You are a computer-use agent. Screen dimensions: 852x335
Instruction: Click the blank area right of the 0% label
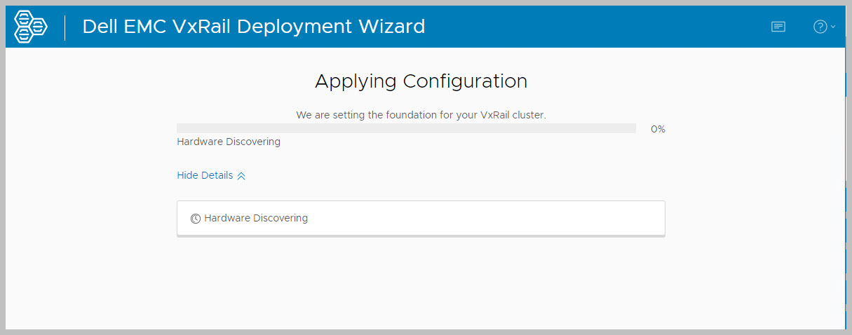click(x=750, y=129)
